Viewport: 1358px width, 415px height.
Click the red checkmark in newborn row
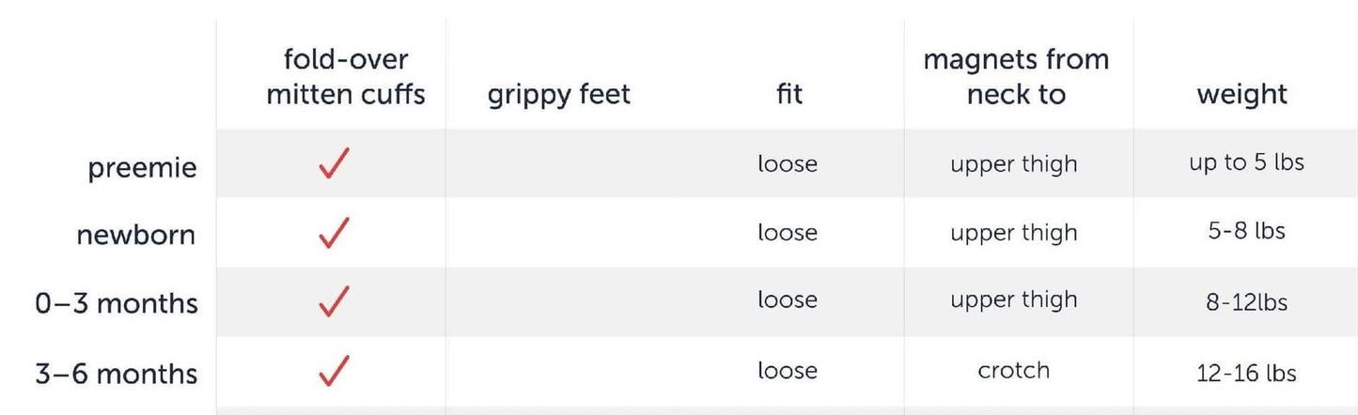[x=334, y=233]
